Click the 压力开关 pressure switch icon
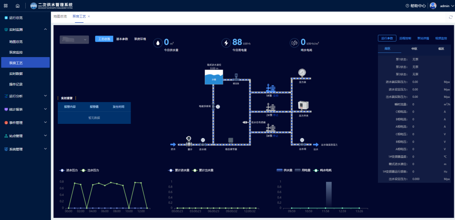Image resolution: width=455 pixels, height=220 pixels. coord(303,105)
